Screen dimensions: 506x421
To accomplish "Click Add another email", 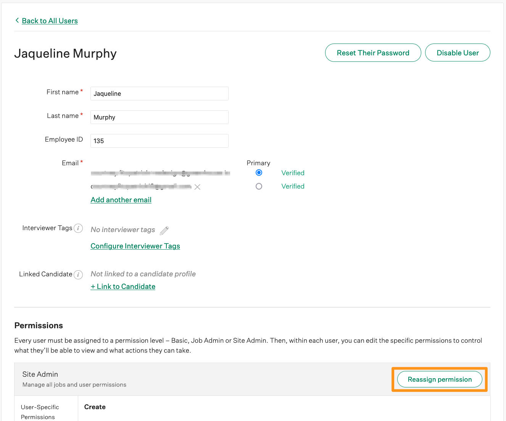I will (x=121, y=200).
